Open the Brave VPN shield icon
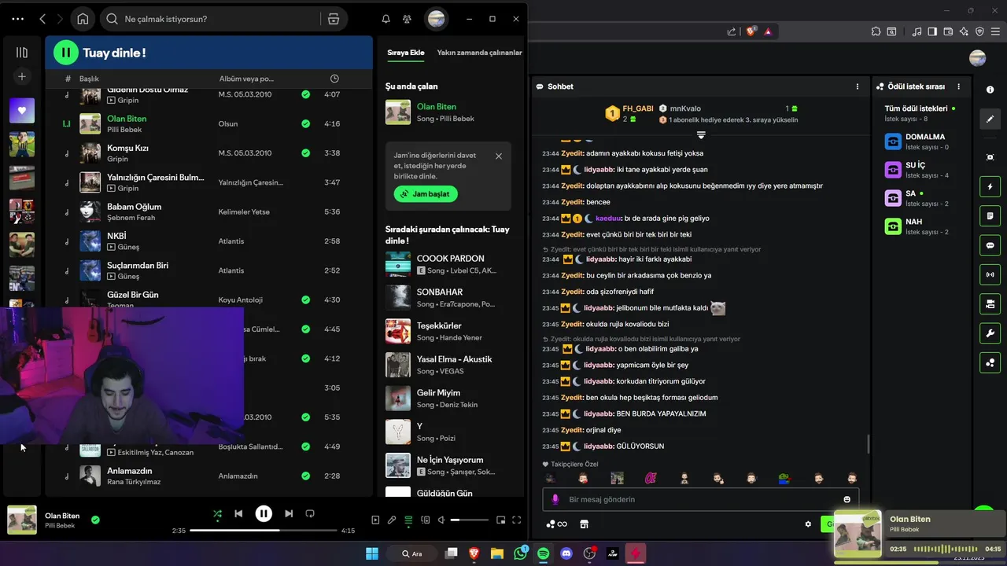 pyautogui.click(x=979, y=31)
